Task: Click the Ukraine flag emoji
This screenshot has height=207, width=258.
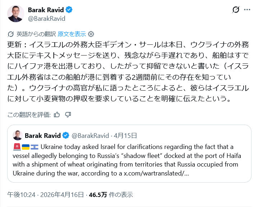Action: point(26,147)
